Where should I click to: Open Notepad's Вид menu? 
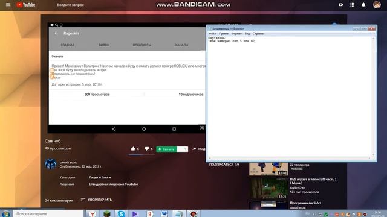click(x=247, y=34)
